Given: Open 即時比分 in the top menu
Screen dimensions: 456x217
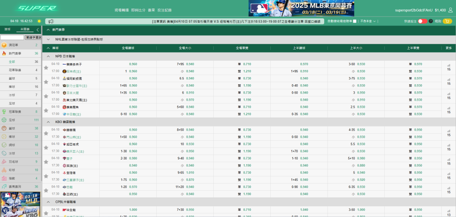Looking at the screenshot, I should (138, 10).
